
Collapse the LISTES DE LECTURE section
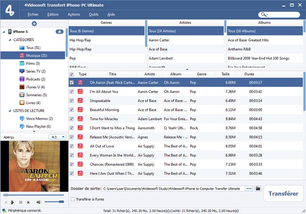tap(10, 111)
